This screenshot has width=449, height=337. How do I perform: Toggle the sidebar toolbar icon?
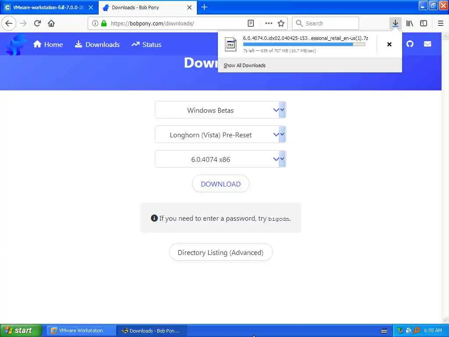point(424,23)
